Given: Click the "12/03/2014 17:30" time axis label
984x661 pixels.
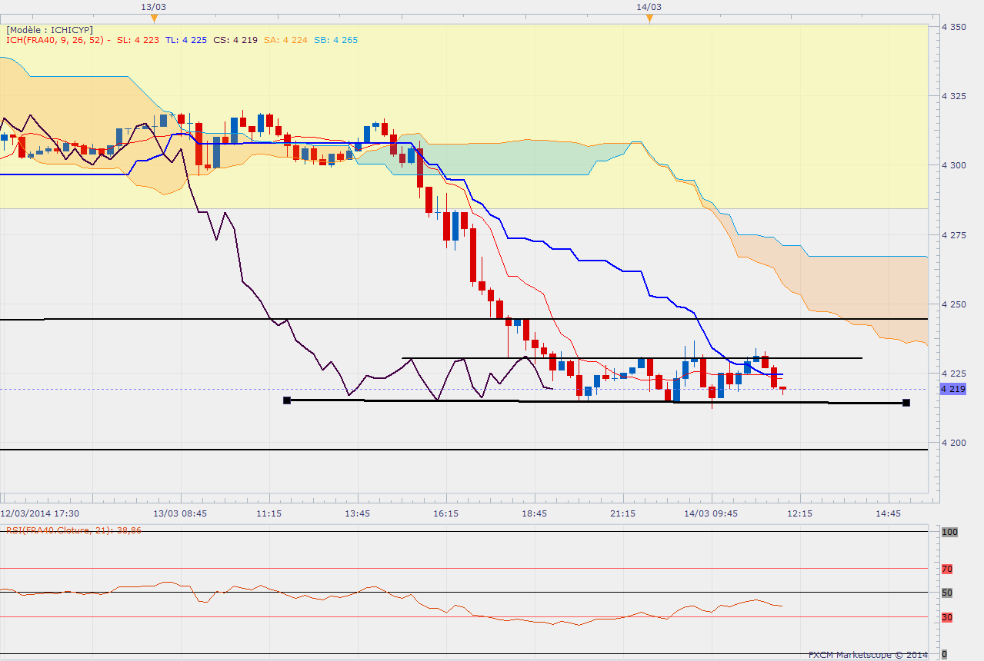Looking at the screenshot, I should [40, 513].
